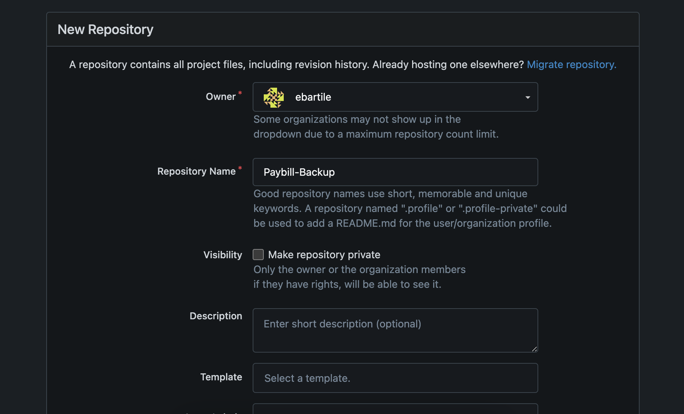Screen dimensions: 684x414
Task: Click the red asterisk beside Repository Name
Action: (x=240, y=168)
